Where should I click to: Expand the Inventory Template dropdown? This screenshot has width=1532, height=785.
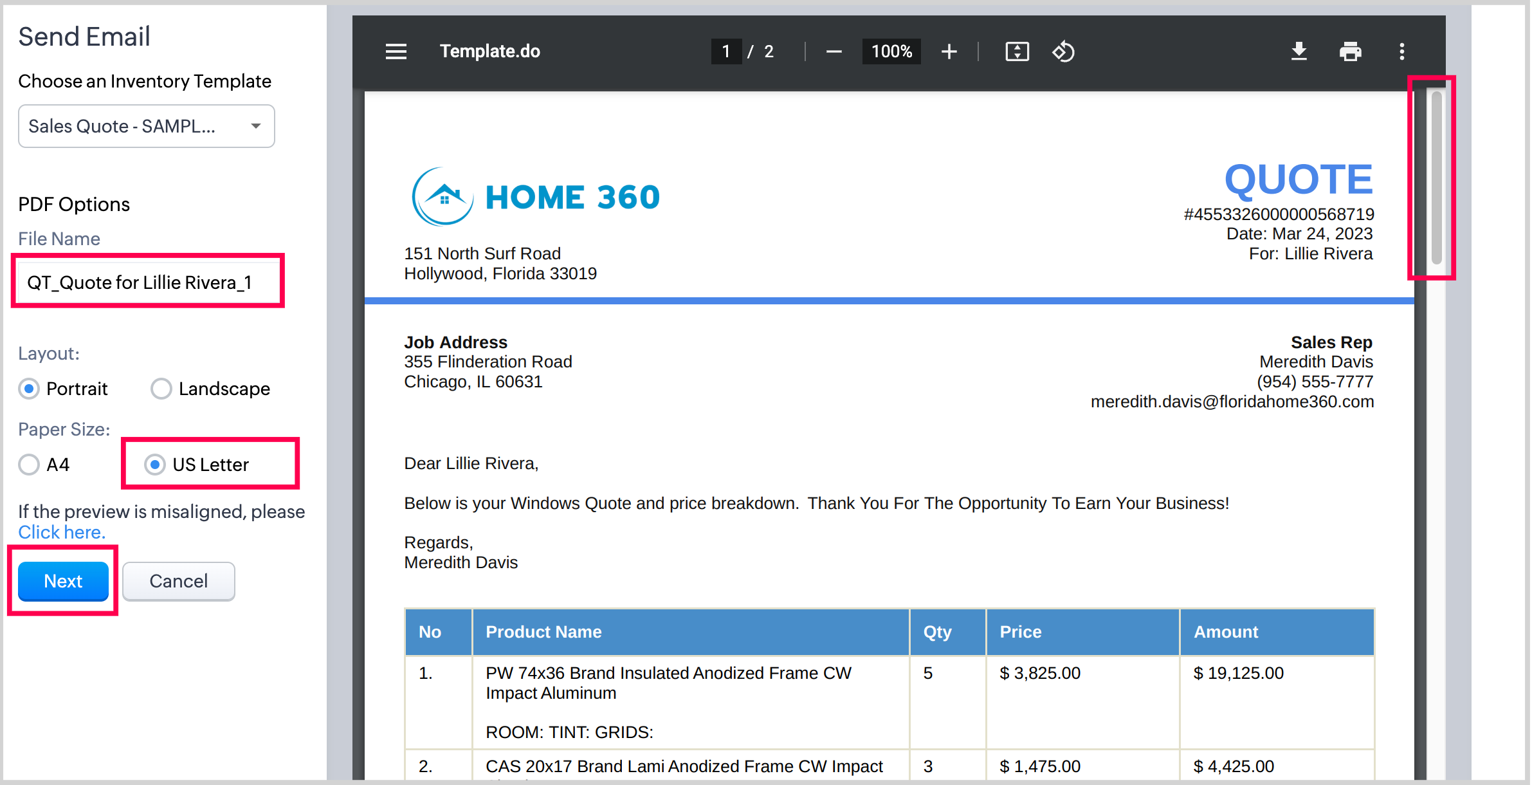pyautogui.click(x=147, y=126)
